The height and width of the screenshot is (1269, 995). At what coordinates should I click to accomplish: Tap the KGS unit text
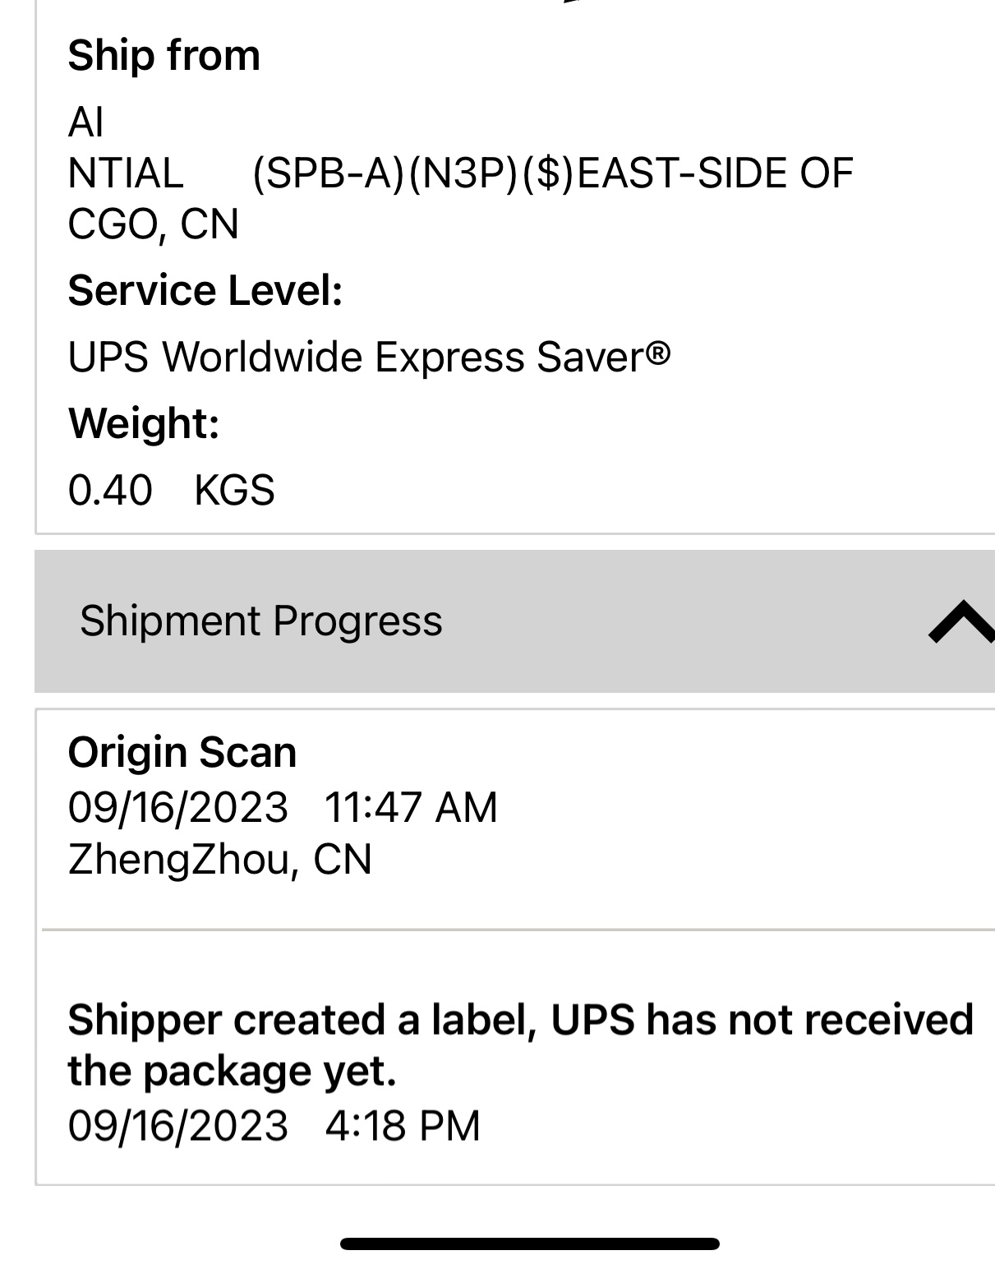click(x=234, y=490)
